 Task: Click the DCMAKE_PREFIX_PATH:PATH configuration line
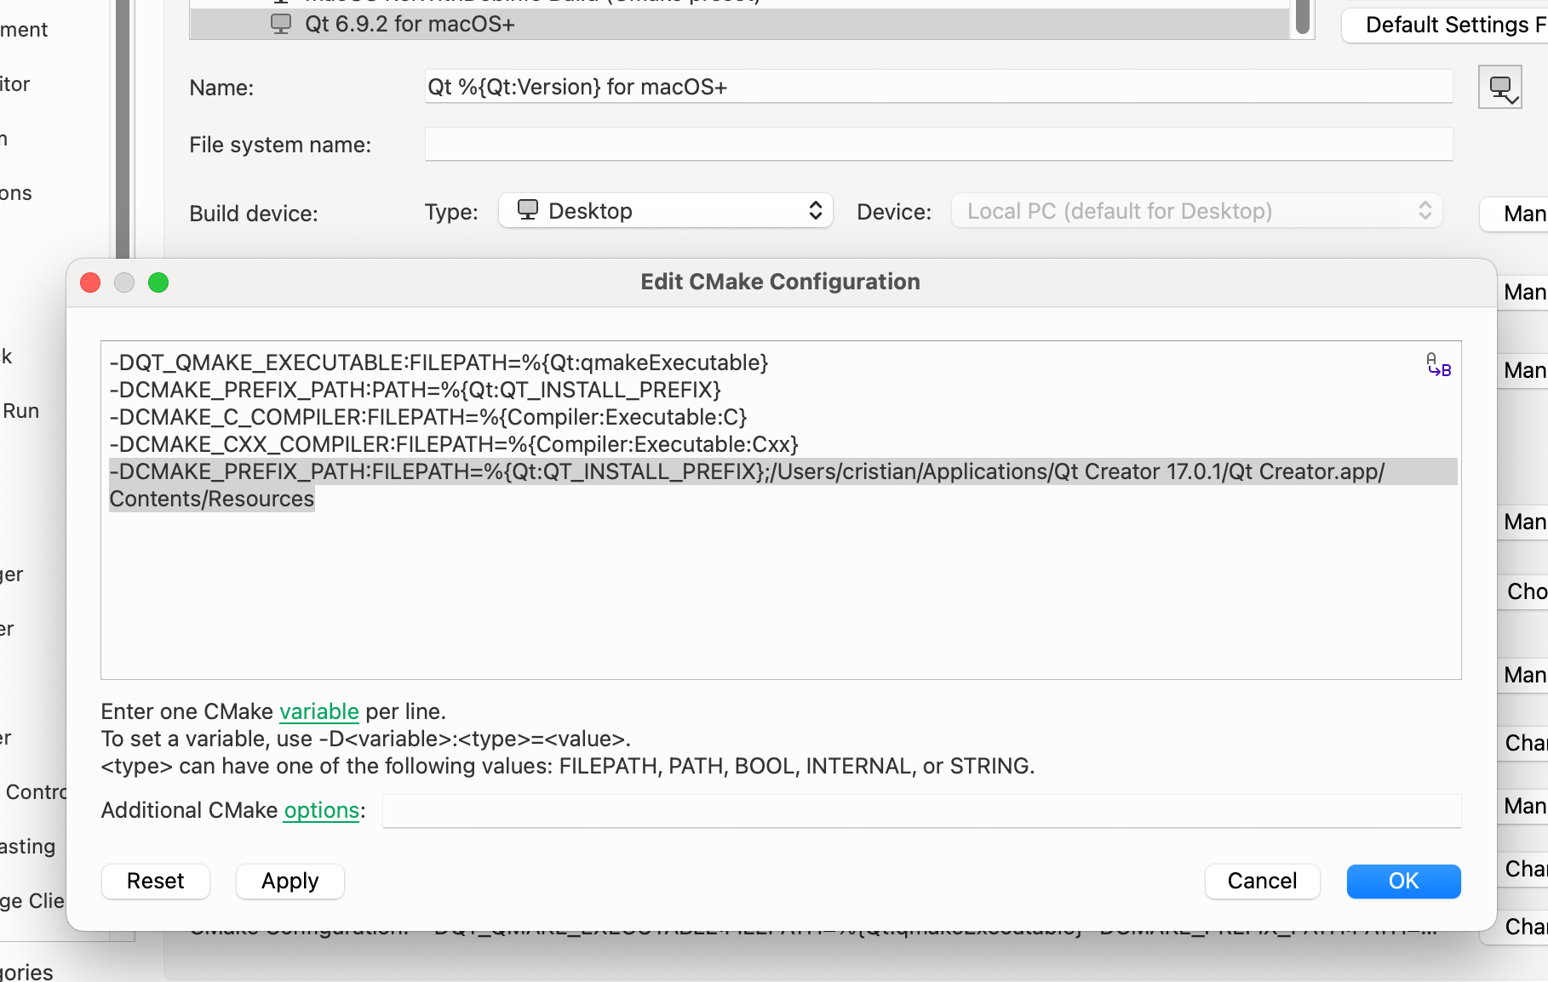coord(415,390)
